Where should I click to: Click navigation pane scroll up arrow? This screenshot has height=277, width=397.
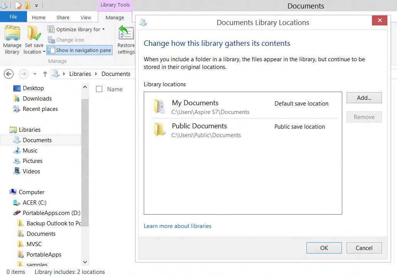click(85, 87)
